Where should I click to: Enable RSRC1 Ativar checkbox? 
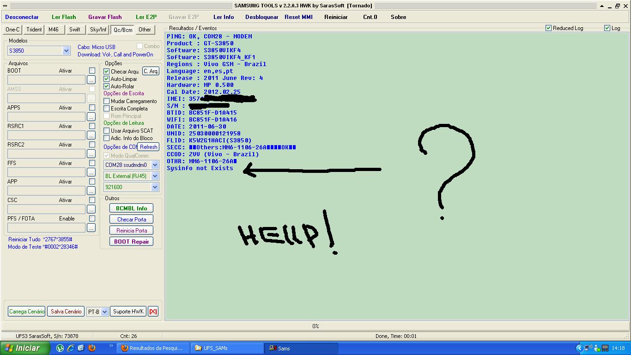coord(92,126)
